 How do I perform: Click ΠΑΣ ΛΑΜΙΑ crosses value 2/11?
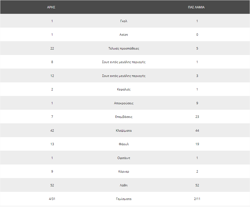[197, 199]
